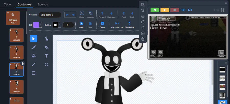Enter fullscreen stage mode
Screen dimensions: 230x104
pyautogui.click(x=222, y=10)
